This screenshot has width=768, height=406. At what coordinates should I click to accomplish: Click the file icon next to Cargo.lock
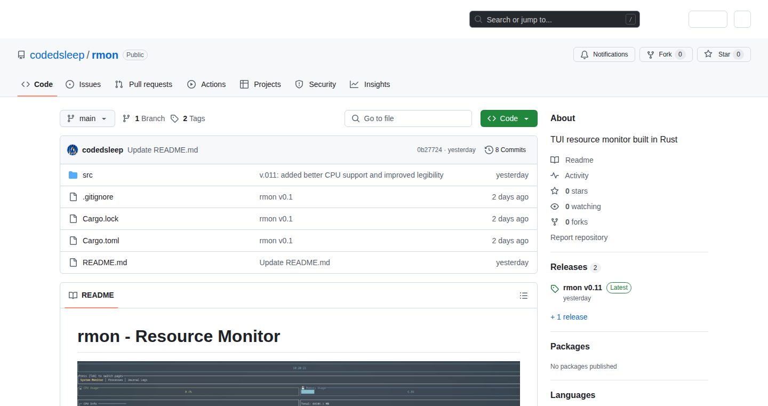(x=73, y=219)
